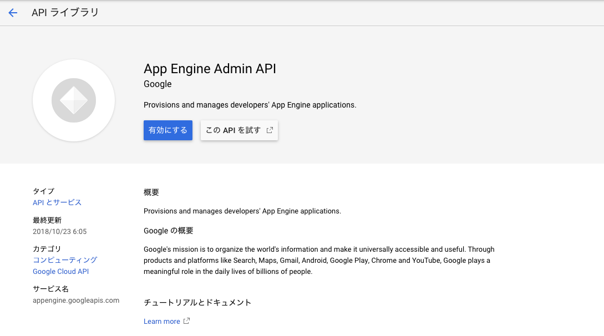Click the タイプ label in the sidebar
Image resolution: width=604 pixels, height=336 pixels.
point(43,191)
